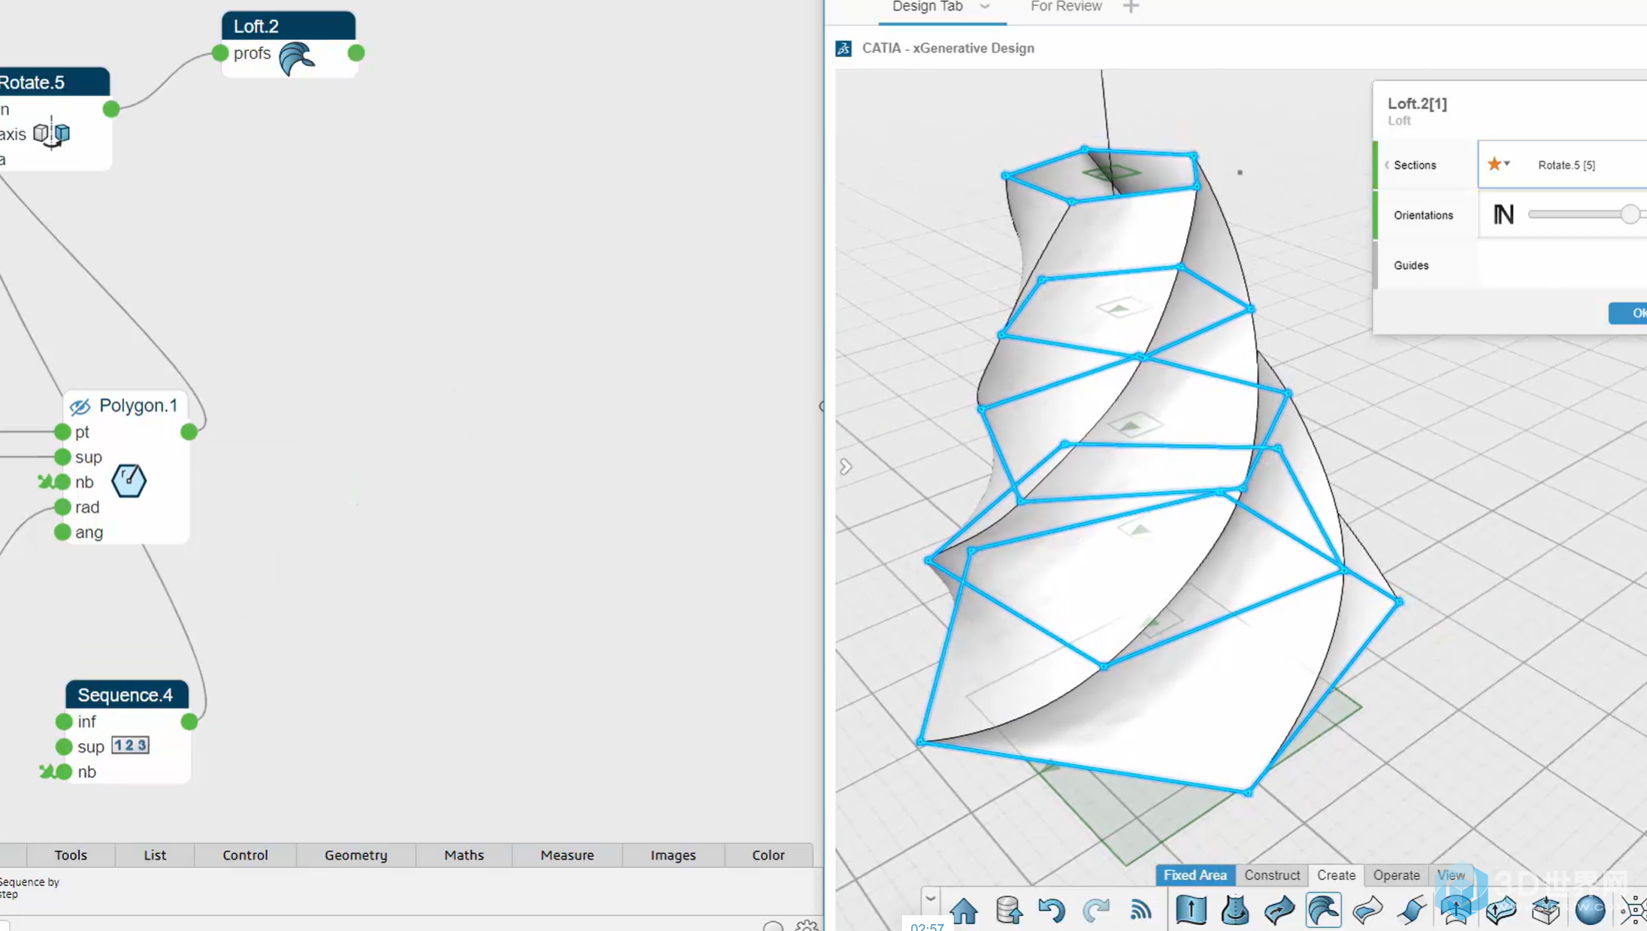Select the Sequence.4 node header

point(126,695)
